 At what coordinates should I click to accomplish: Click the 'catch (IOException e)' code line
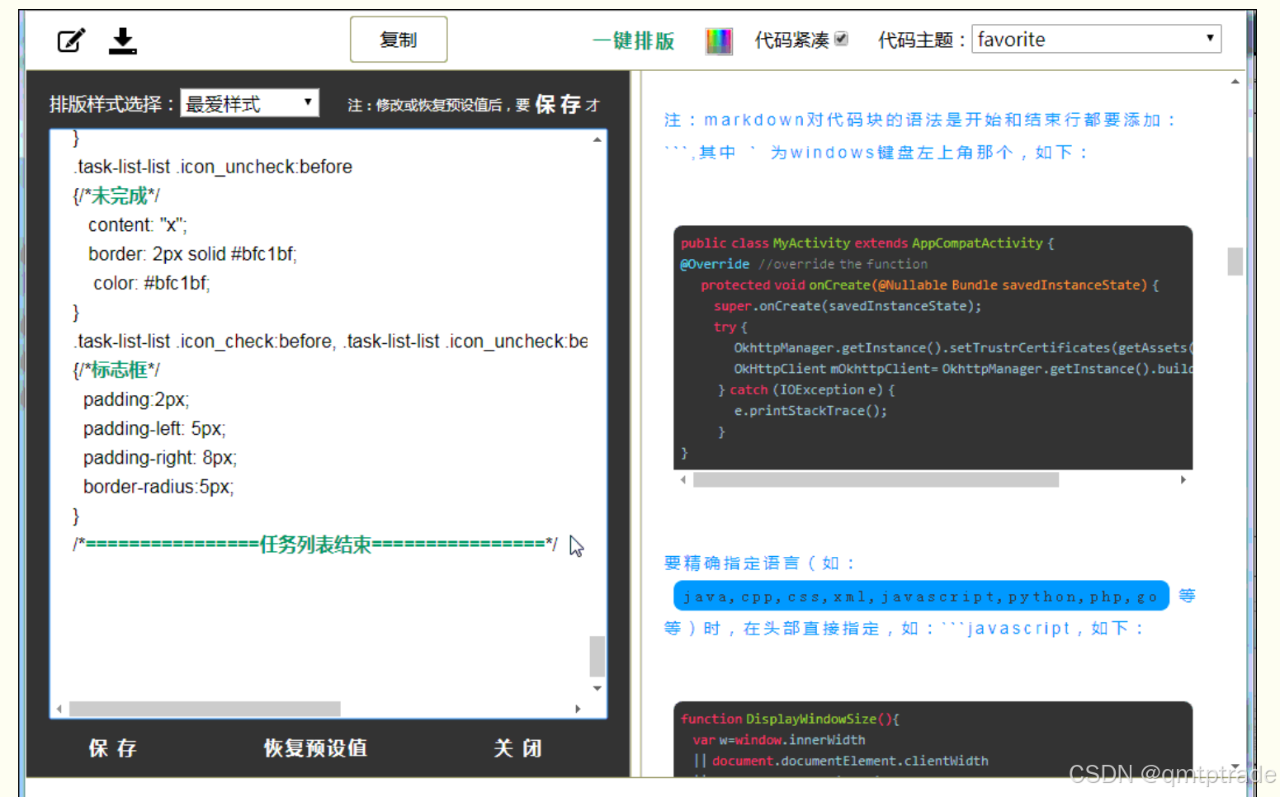pos(806,389)
